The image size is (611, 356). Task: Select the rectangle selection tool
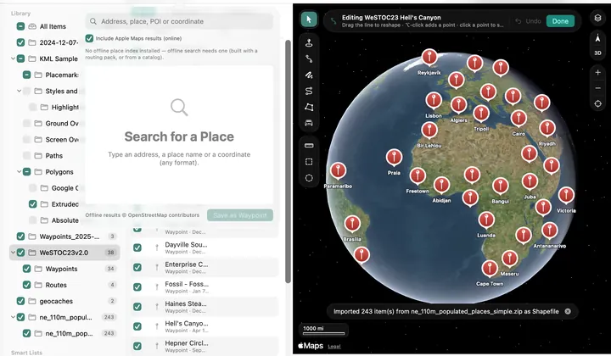pos(309,162)
